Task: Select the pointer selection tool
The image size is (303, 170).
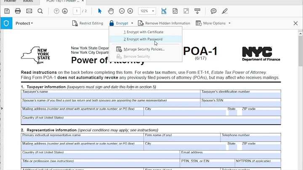Action: click(100, 11)
